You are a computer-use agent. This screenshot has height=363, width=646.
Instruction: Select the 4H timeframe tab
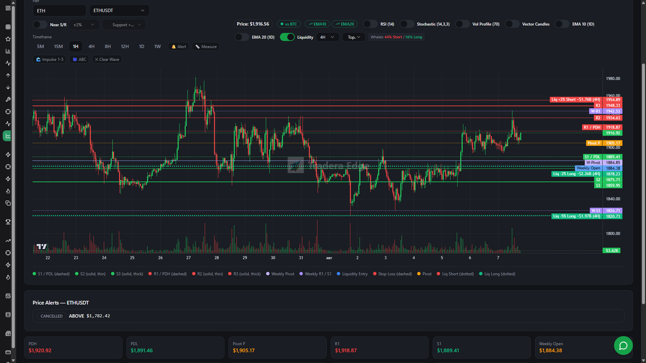coord(92,47)
